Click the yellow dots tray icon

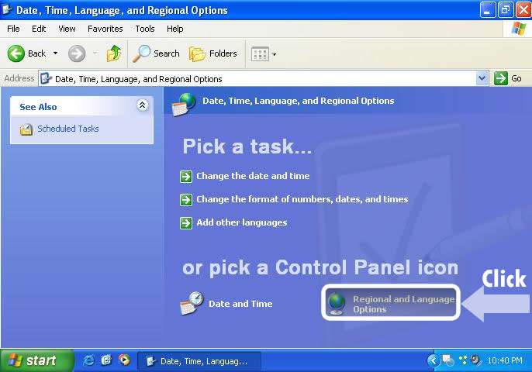click(463, 360)
